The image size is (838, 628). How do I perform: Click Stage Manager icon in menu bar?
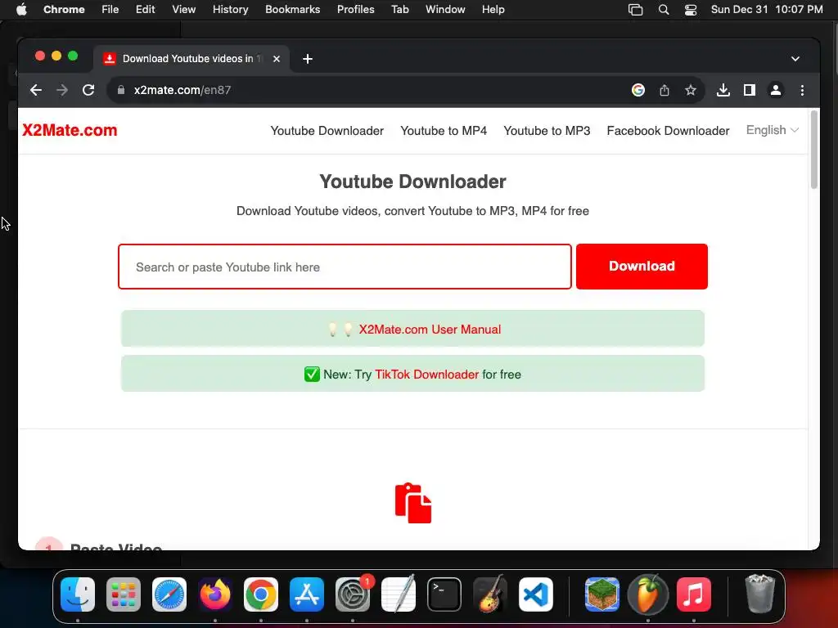(x=635, y=10)
